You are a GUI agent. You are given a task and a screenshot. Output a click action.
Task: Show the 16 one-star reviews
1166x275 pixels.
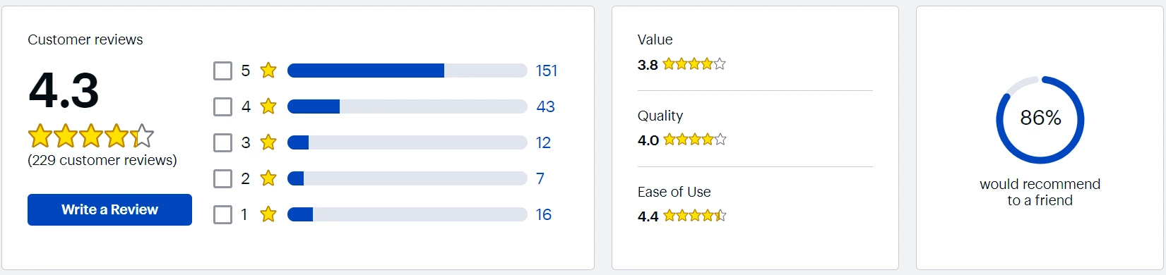coord(544,214)
